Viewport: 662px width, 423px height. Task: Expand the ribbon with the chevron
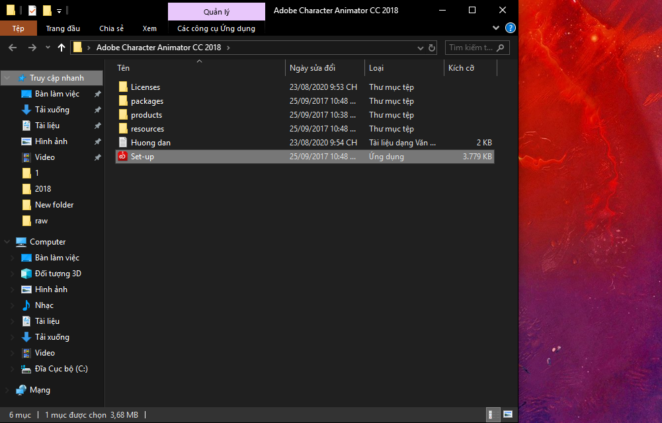[x=496, y=28]
